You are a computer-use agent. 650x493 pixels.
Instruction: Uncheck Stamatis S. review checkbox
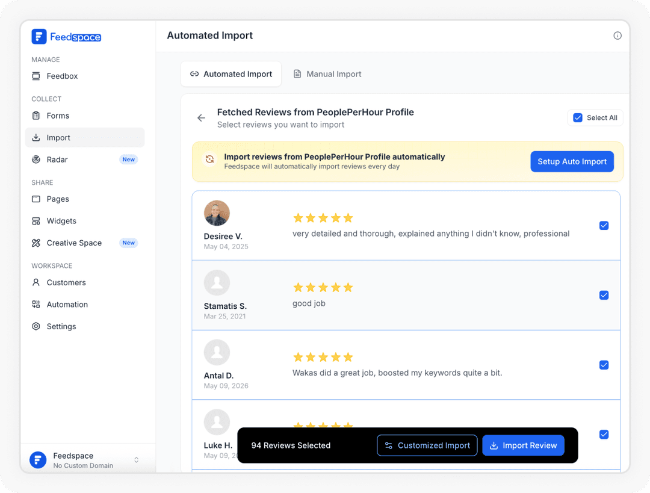[604, 295]
